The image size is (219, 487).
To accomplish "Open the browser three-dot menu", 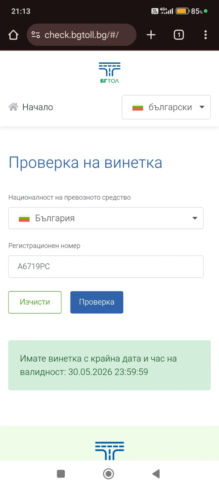I will (205, 35).
